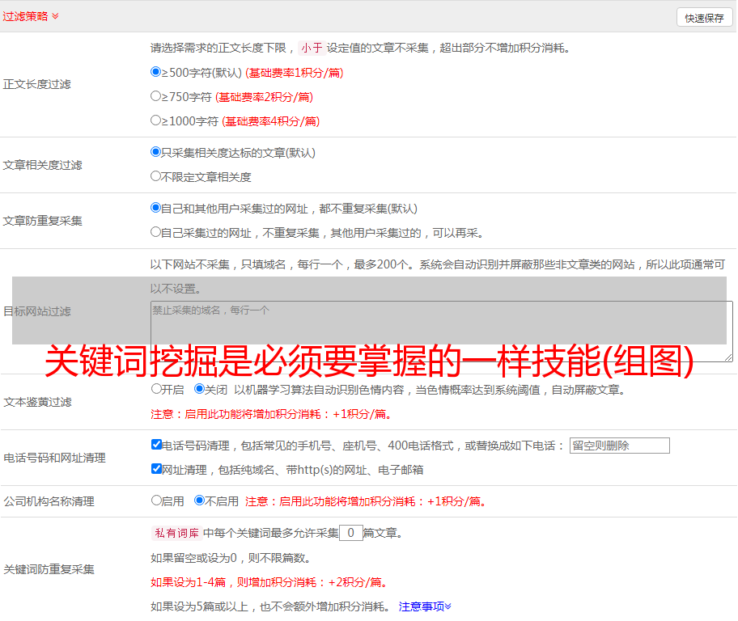This screenshot has height=621, width=738.
Task: Choose 不限定文章相关度 option
Action: coord(156,176)
